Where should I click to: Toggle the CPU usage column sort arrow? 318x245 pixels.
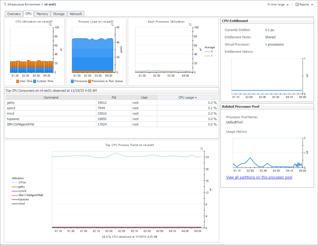coord(196,98)
